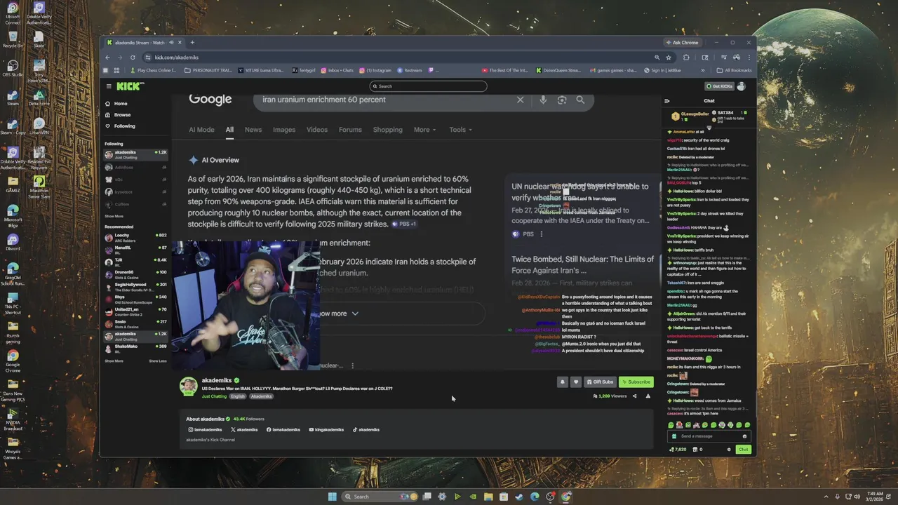Open chat settings gear icon
The width and height of the screenshot is (898, 505).
[729, 450]
